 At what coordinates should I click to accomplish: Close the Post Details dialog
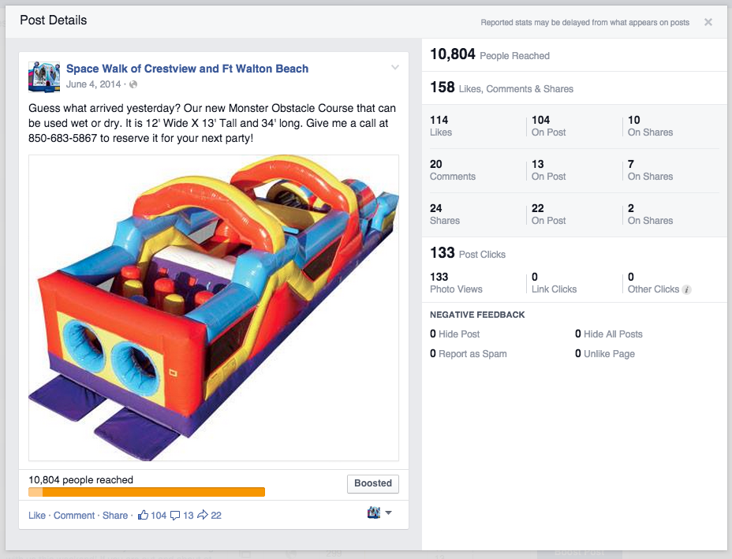pyautogui.click(x=708, y=22)
